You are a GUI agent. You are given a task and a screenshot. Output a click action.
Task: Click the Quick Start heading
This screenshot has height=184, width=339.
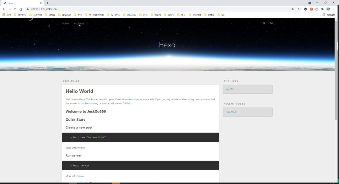pyautogui.click(x=75, y=120)
